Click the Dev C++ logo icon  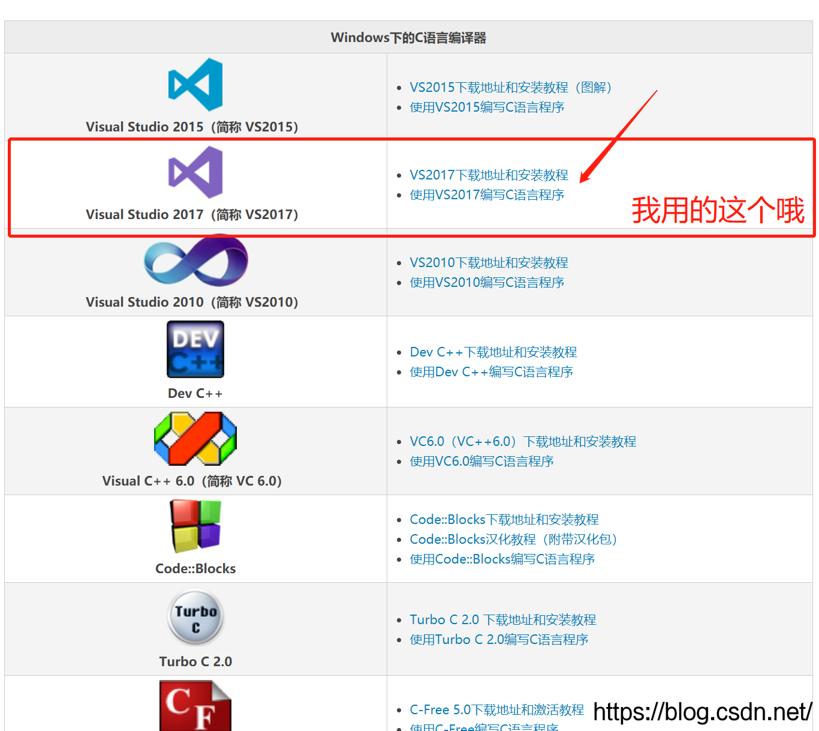195,349
